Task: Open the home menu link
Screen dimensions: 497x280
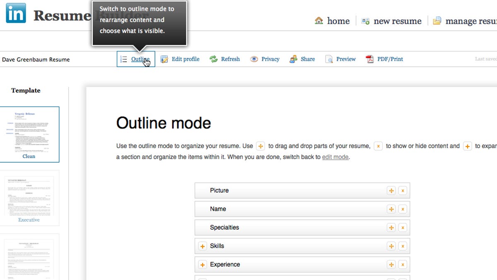Action: coord(338,21)
